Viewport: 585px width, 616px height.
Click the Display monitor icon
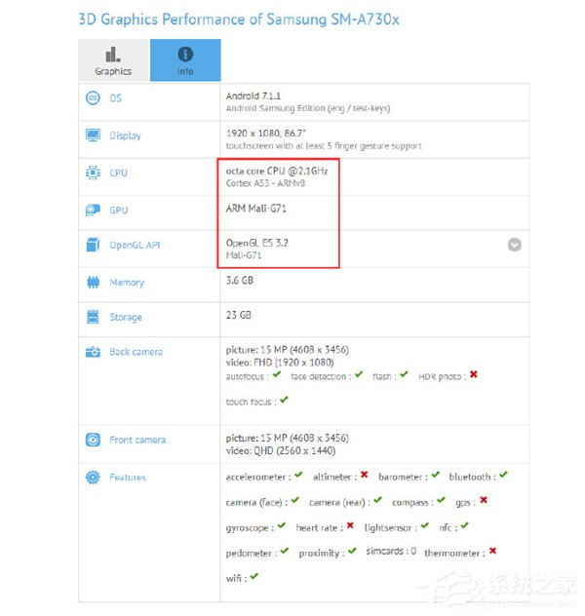(94, 135)
